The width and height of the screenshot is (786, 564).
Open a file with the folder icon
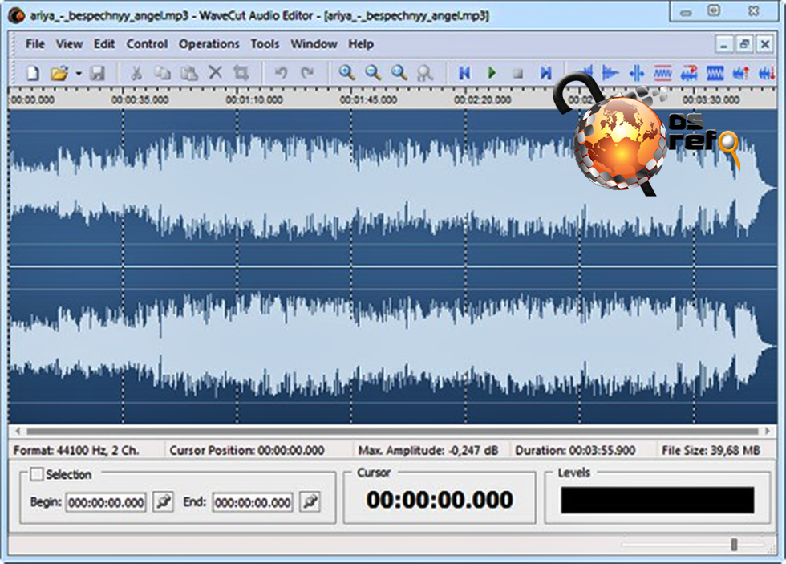point(59,73)
